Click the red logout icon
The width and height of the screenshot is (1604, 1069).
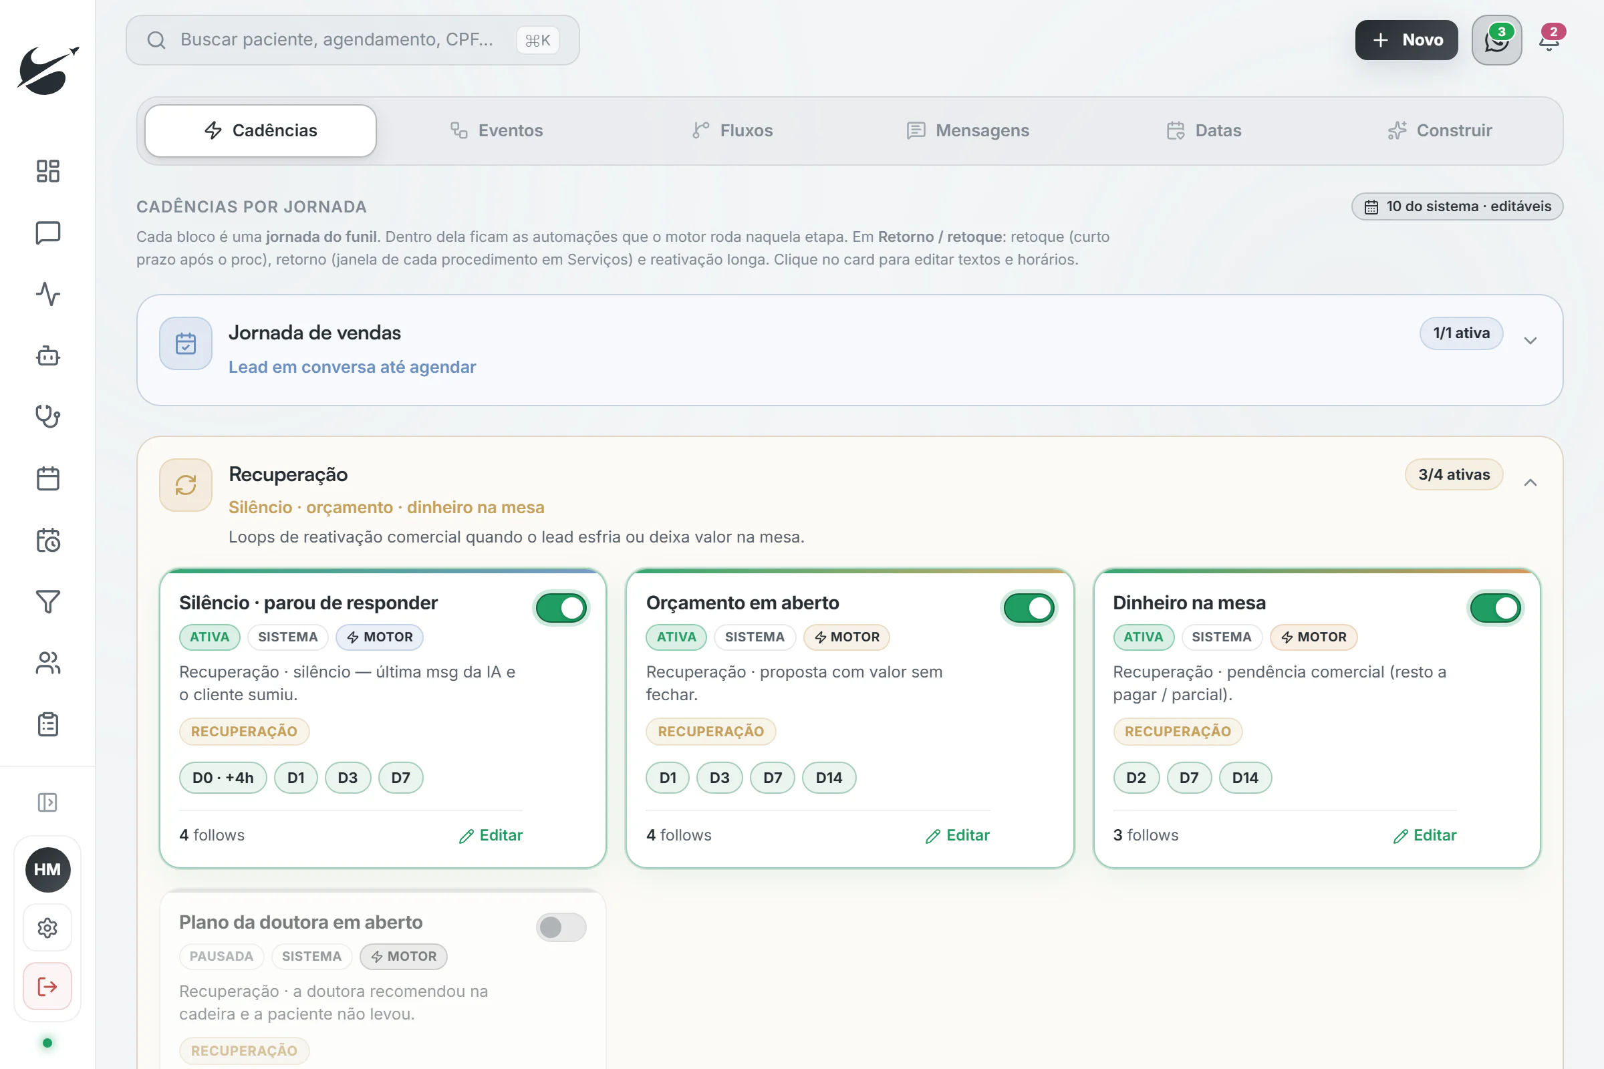coord(47,987)
